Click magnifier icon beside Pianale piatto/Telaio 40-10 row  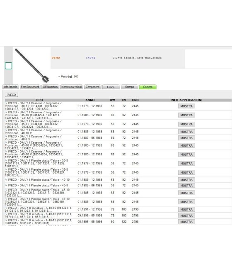tap(6, 179)
